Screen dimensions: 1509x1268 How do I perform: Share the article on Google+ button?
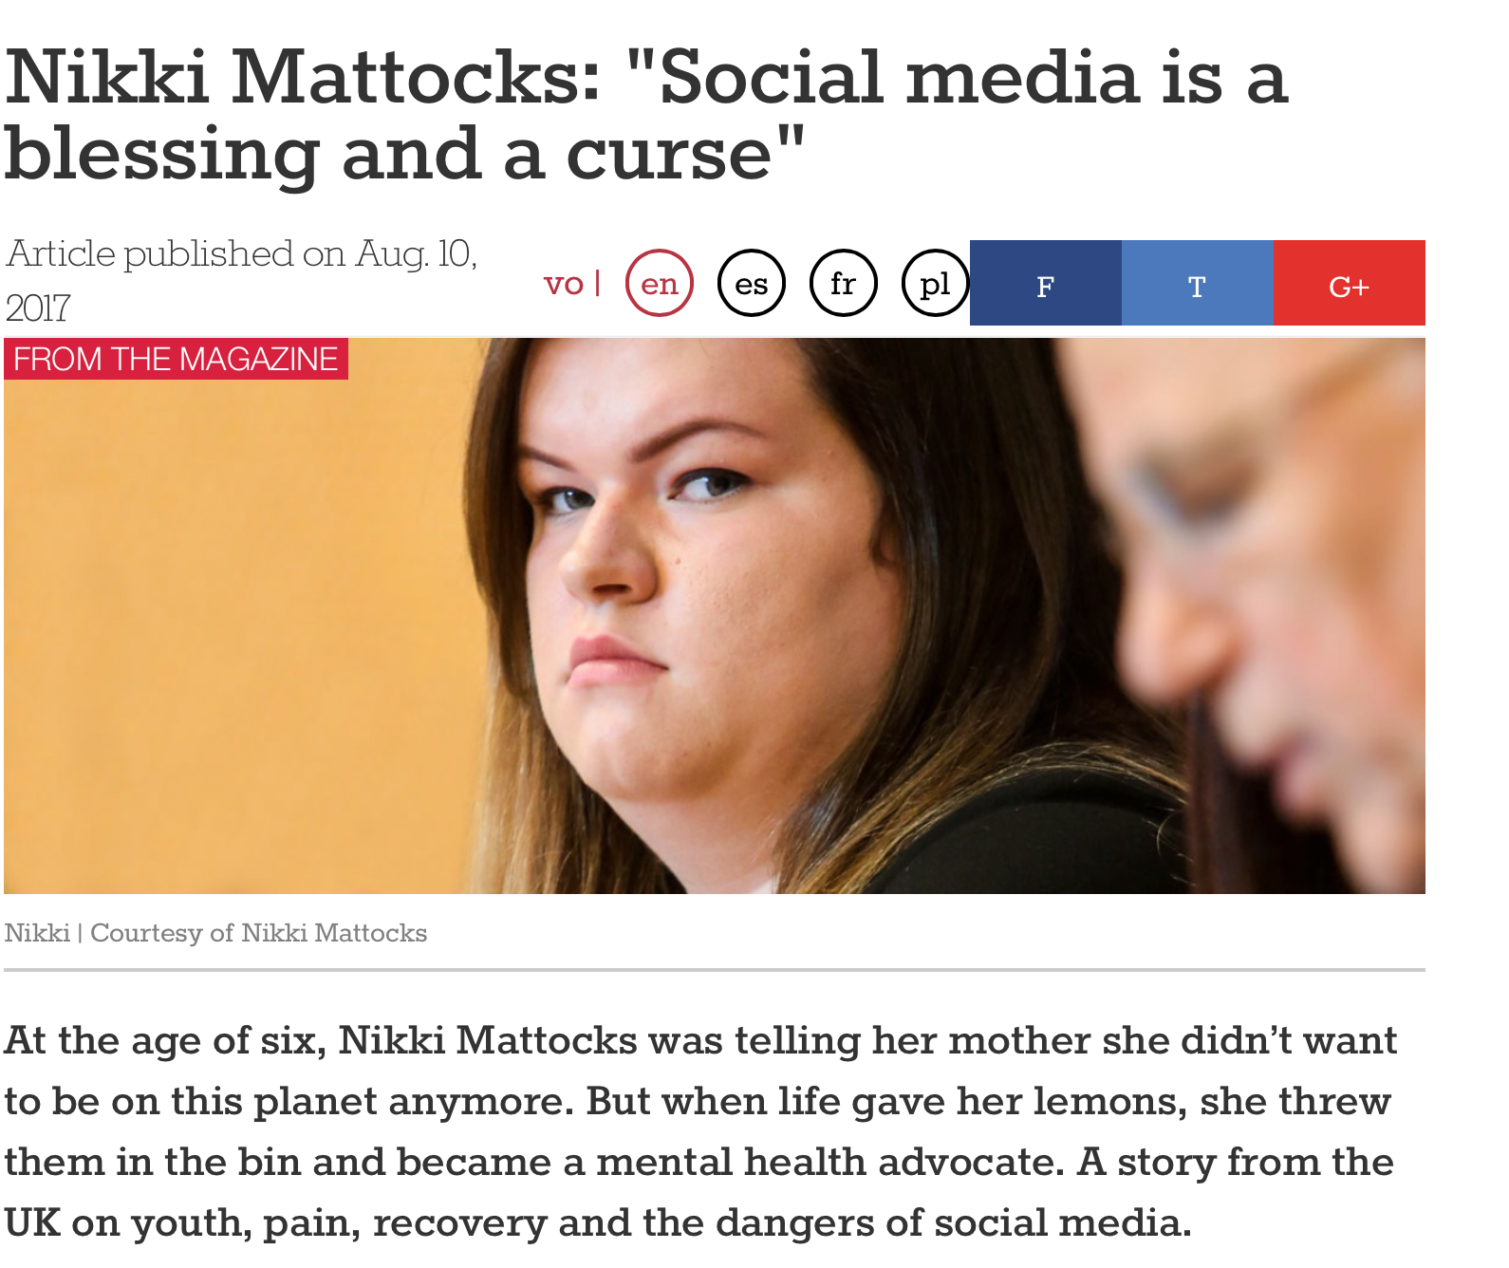coord(1350,283)
